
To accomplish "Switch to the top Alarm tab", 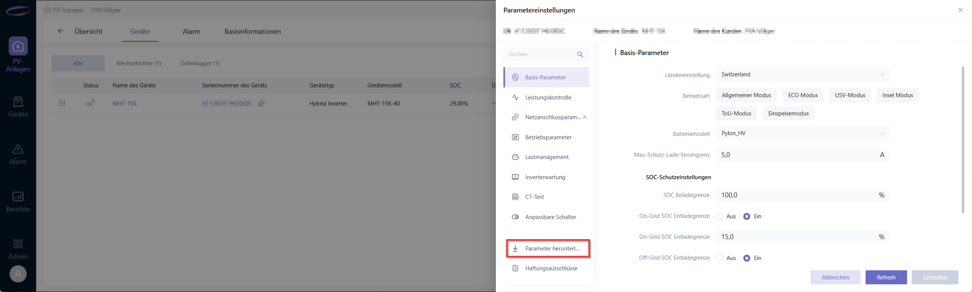I will (191, 31).
